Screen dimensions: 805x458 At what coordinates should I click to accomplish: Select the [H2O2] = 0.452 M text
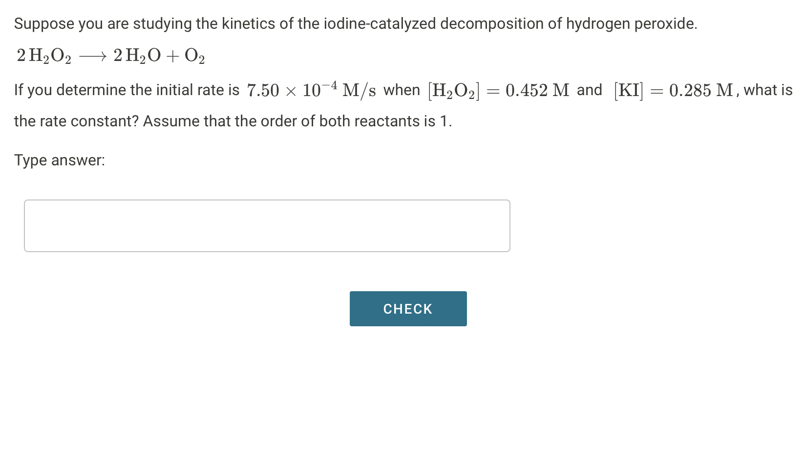coord(498,90)
